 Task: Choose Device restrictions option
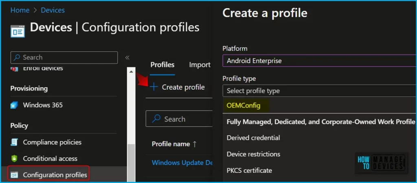click(x=253, y=154)
